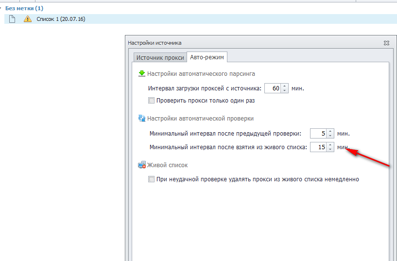
Task: Click the document icon beside Список 1
Action: pyautogui.click(x=12, y=19)
